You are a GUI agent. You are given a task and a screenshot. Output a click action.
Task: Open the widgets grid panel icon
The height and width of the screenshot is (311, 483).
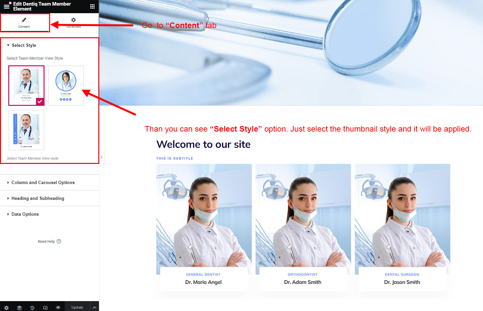[92, 6]
